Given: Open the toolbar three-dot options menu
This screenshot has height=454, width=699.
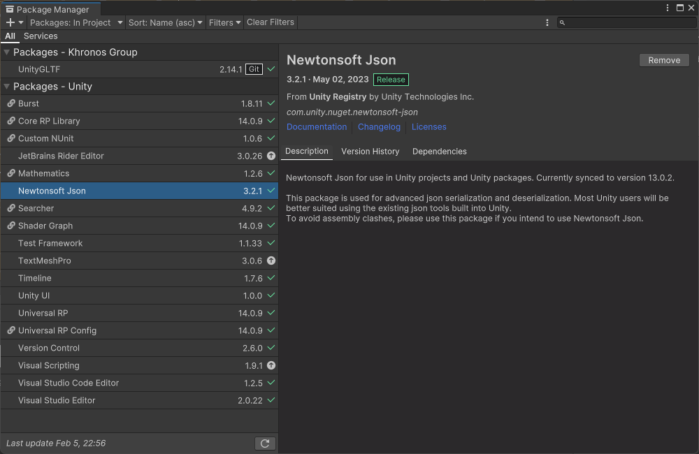Looking at the screenshot, I should [547, 22].
